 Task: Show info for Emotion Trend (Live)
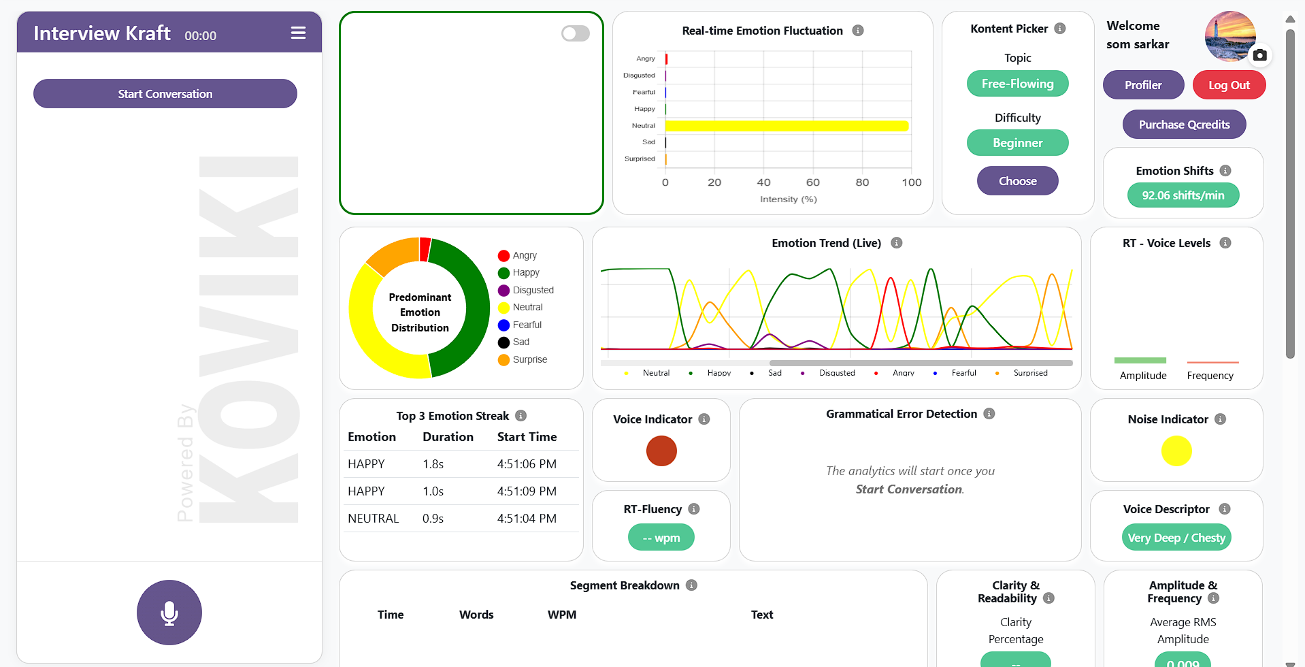point(897,243)
